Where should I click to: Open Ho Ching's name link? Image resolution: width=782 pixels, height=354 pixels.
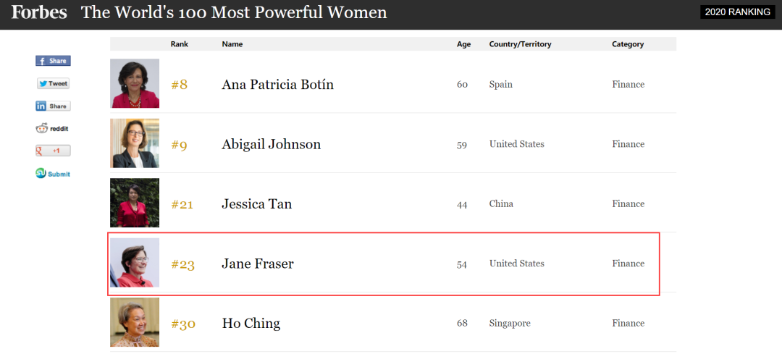coord(251,323)
